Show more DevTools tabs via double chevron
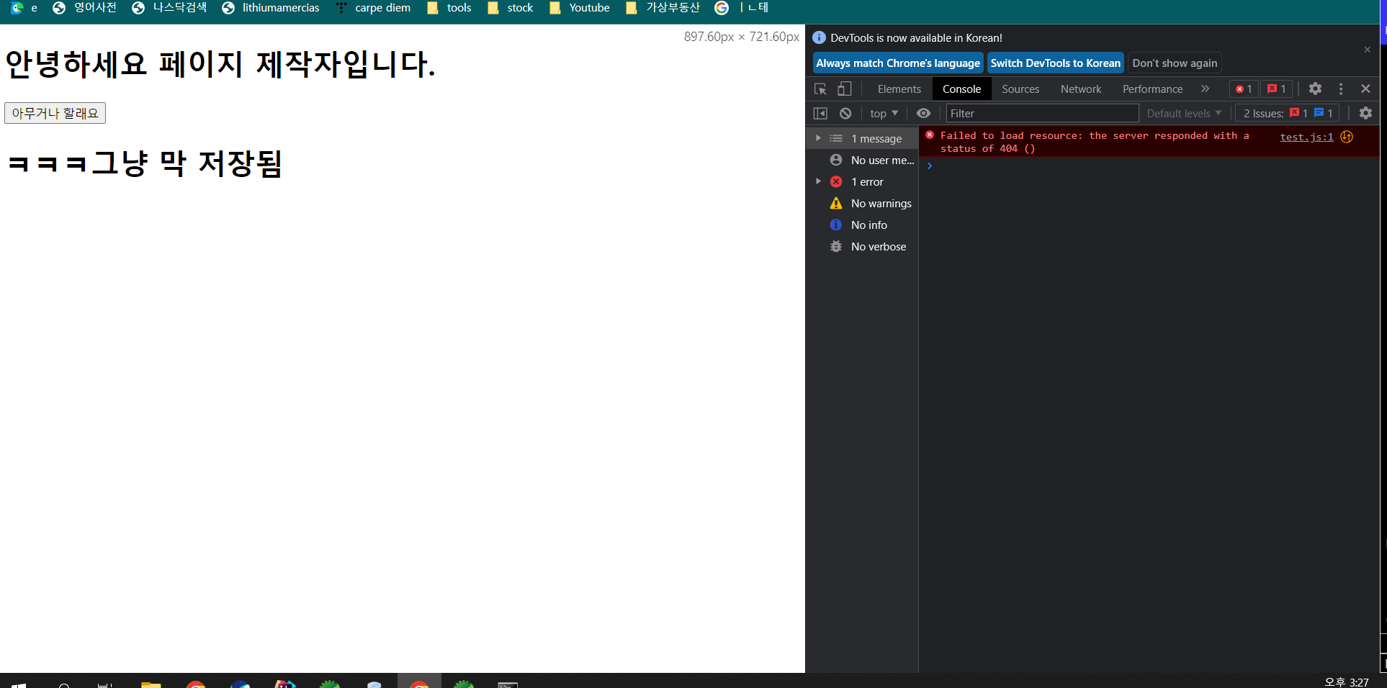 [x=1205, y=89]
